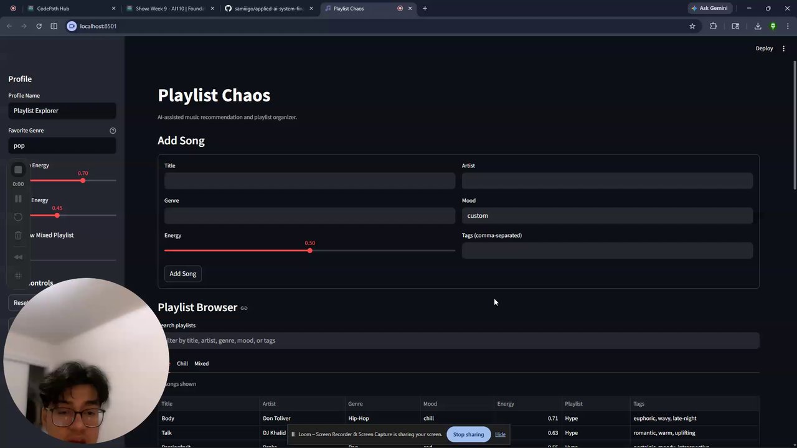Go forward using the browser forward arrow

tap(24, 26)
